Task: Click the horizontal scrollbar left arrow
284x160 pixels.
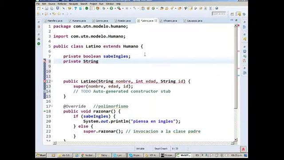Action: pyautogui.click(x=55, y=143)
